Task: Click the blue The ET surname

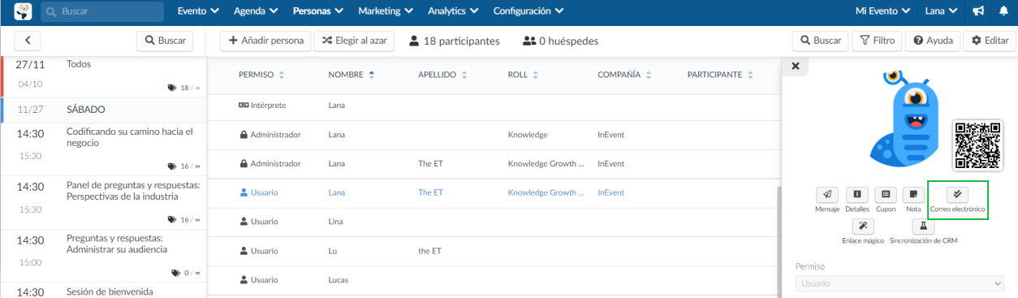Action: pyautogui.click(x=430, y=193)
